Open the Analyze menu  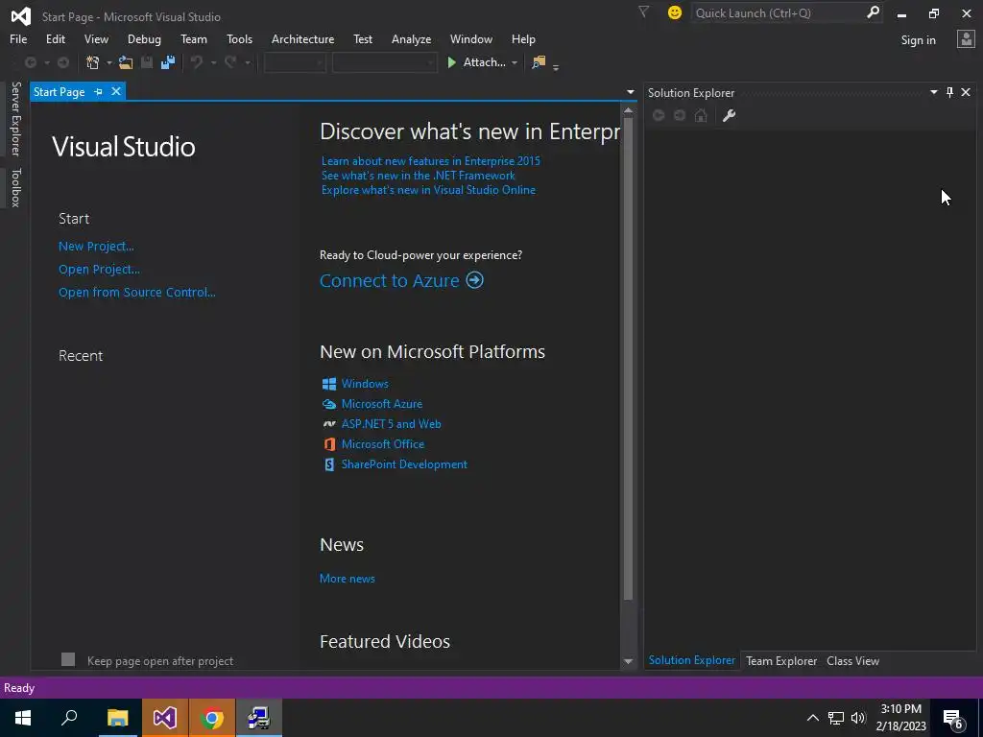411,38
